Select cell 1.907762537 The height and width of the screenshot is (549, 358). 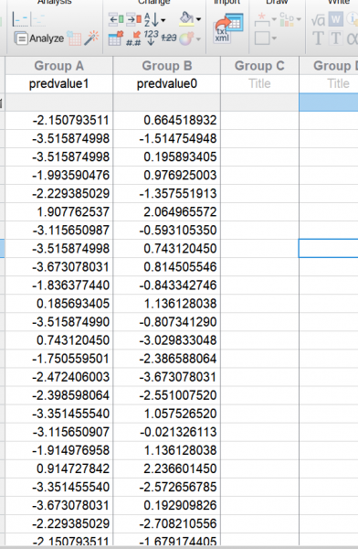(x=58, y=212)
